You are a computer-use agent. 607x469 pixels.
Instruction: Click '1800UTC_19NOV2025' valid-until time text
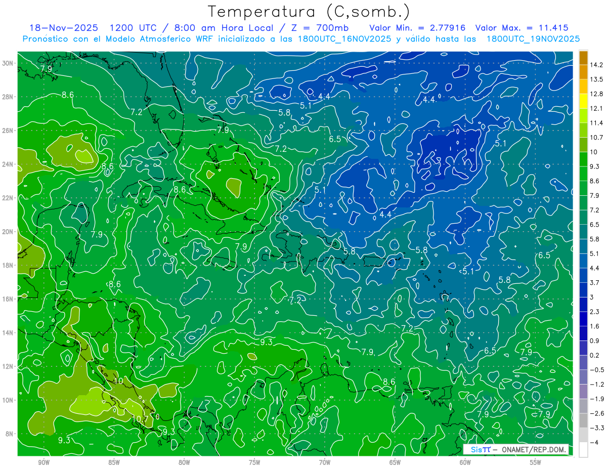pos(533,38)
